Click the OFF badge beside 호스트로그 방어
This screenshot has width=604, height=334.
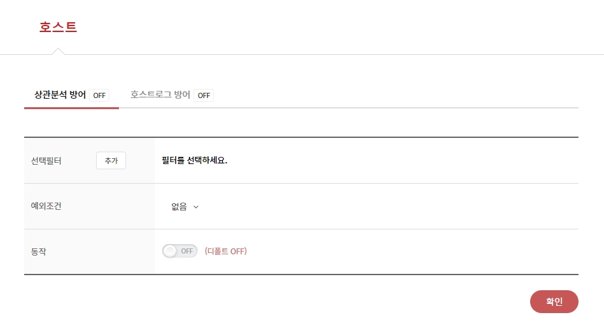[204, 95]
